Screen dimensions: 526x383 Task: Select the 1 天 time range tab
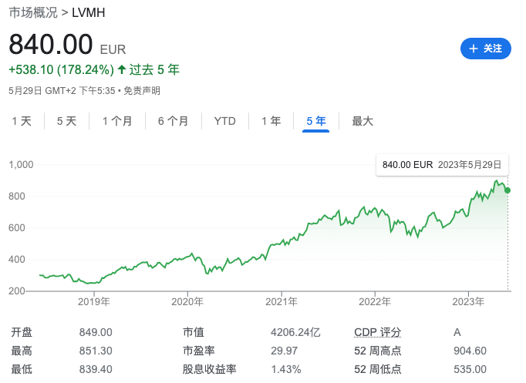(22, 121)
